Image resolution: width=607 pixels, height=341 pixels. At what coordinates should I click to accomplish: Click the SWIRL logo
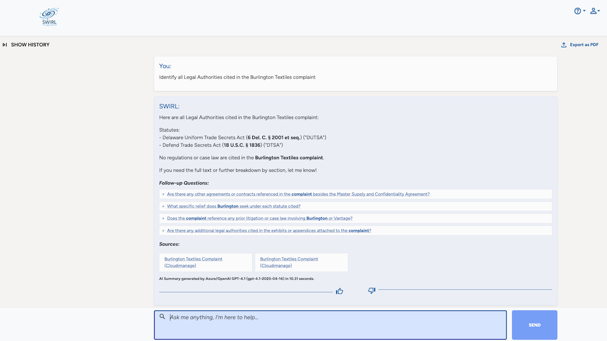[x=48, y=17]
